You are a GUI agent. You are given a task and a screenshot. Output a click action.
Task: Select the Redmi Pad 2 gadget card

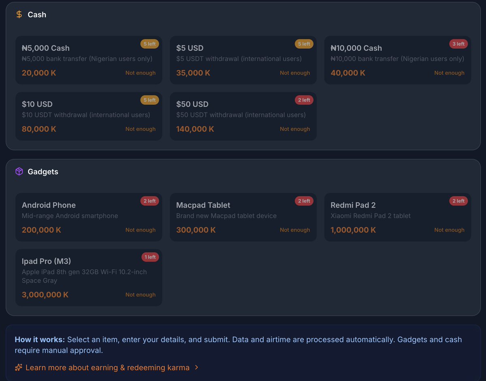397,217
